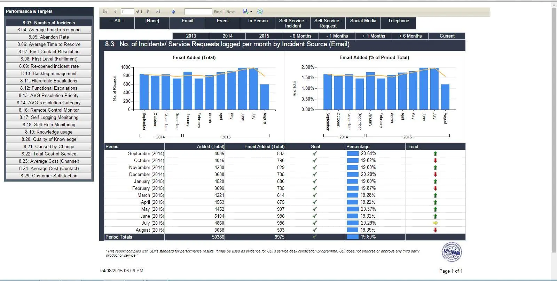The image size is (557, 281).
Task: Click the current page number field
Action: point(127,12)
